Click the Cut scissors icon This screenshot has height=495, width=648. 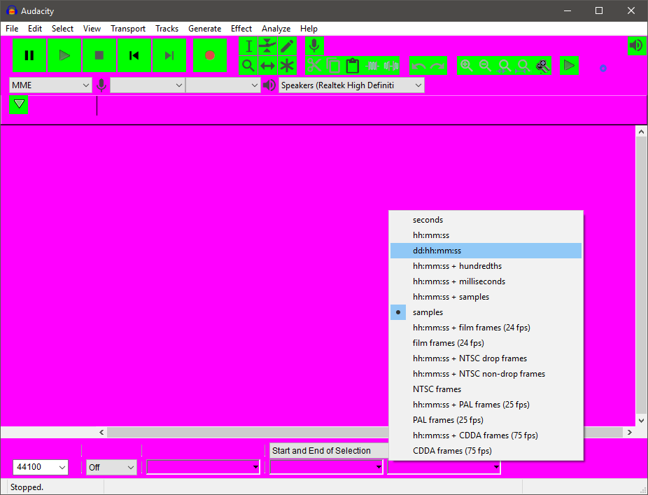314,65
